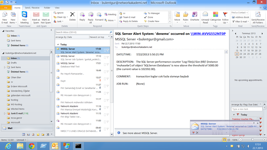Open the Cihan Eker folder

tap(16, 77)
